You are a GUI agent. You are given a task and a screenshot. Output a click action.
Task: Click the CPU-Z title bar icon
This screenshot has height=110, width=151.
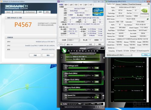pyautogui.click(x=58, y=2)
